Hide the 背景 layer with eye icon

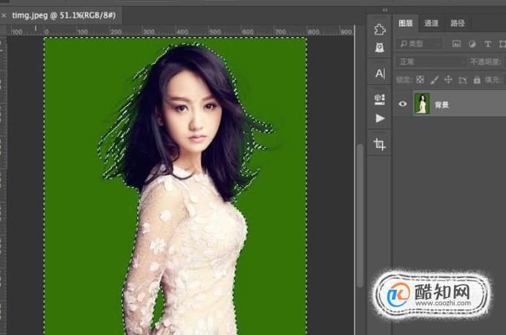point(402,104)
